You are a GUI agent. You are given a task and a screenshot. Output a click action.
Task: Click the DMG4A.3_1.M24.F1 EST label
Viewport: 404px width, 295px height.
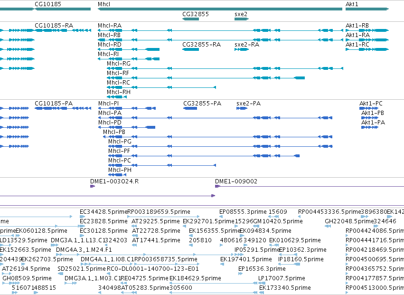(x=84, y=250)
